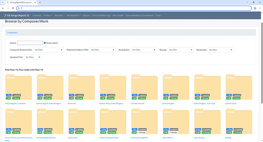Open the Jason Lytle folder icon
The width and height of the screenshot is (263, 142).
(x=82, y=121)
